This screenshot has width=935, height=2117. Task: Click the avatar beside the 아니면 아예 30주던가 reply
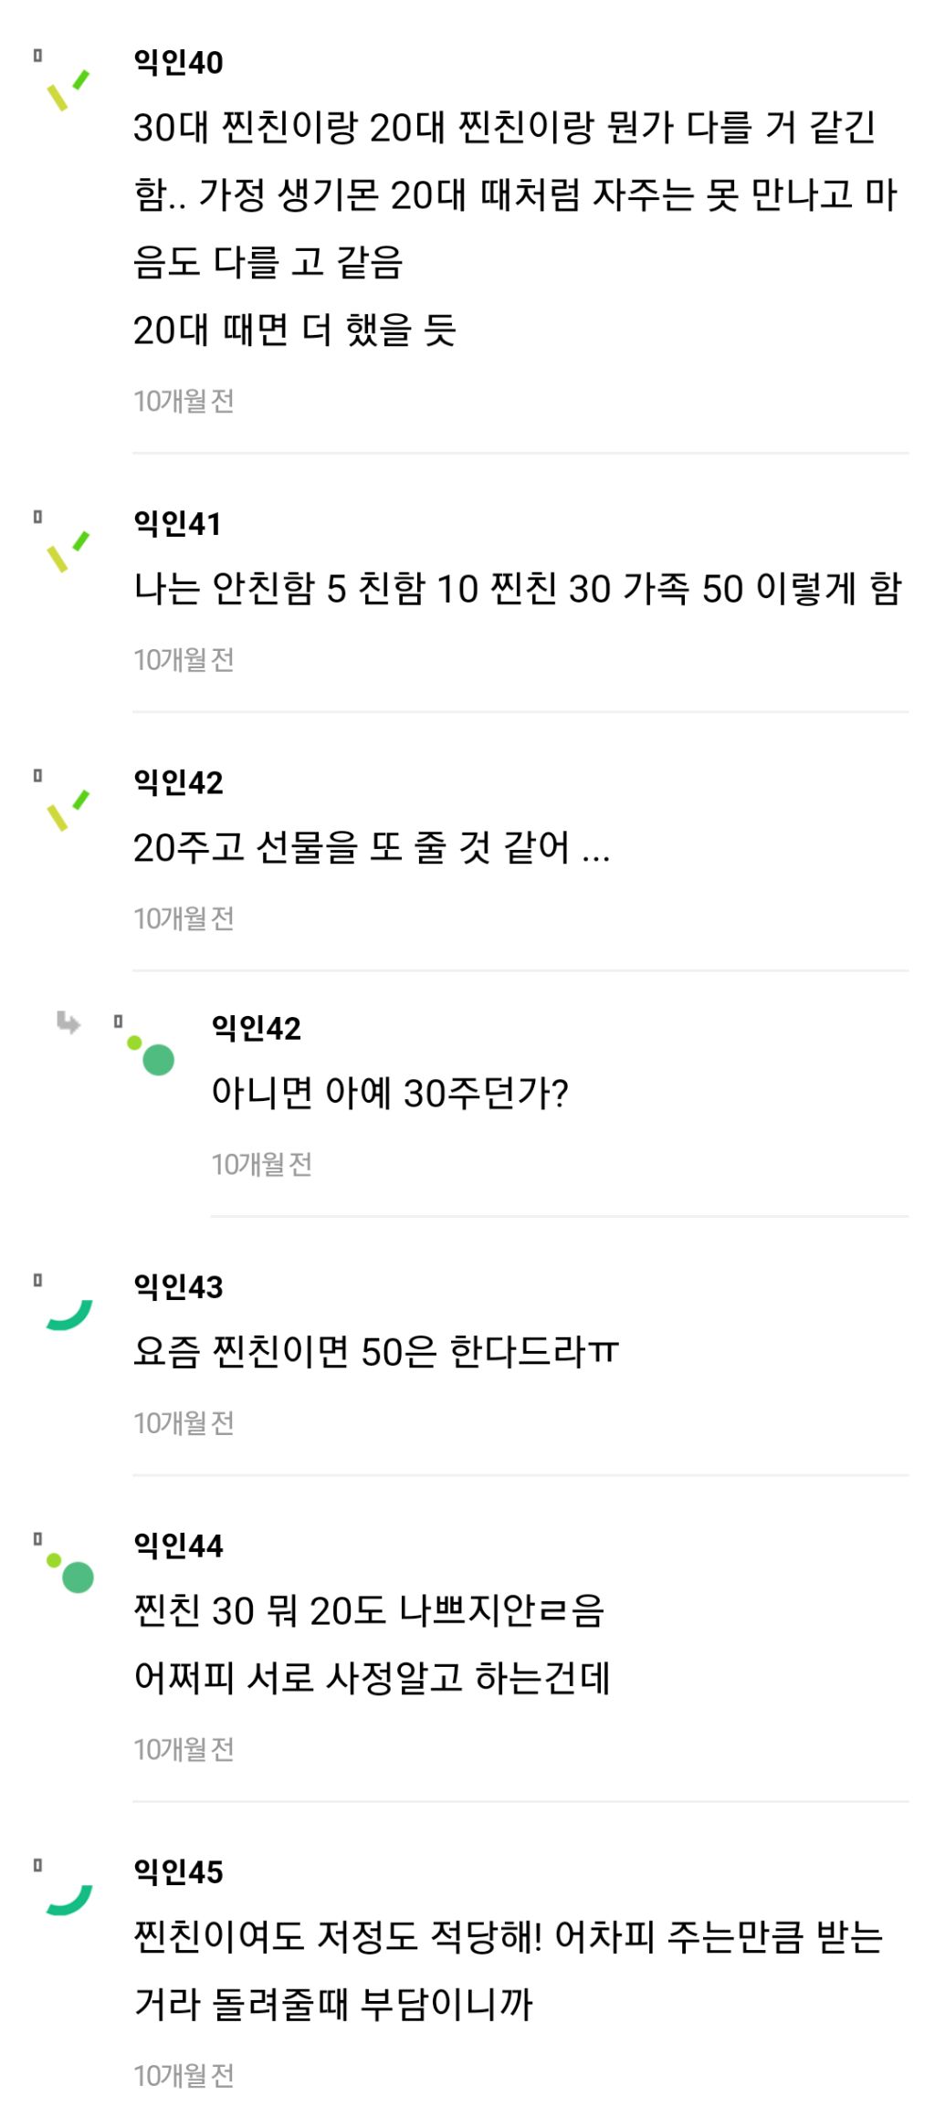(x=152, y=1054)
